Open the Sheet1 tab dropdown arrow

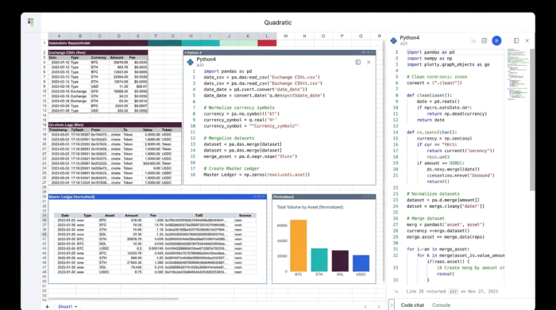click(76, 307)
